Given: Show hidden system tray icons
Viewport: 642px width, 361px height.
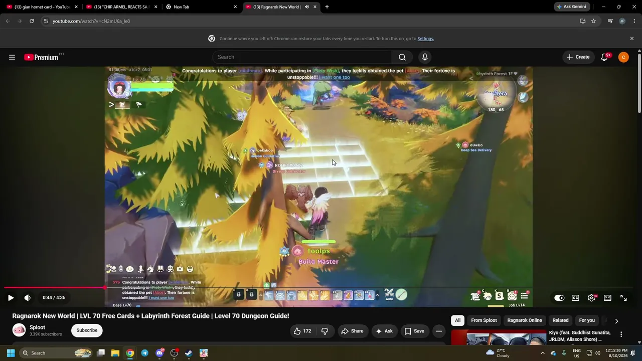Looking at the screenshot, I should pos(542,353).
